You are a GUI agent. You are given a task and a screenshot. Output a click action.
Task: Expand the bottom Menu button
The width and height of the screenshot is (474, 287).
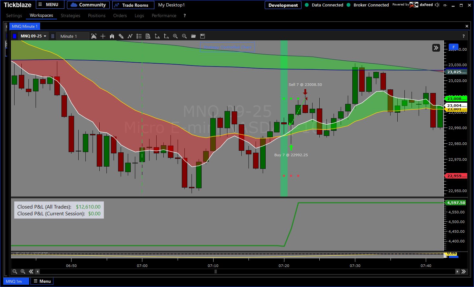pyautogui.click(x=42, y=281)
